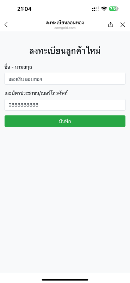Tap the ออมเงิน ออมทอง placeholder text
130x283 pixels.
point(25,79)
